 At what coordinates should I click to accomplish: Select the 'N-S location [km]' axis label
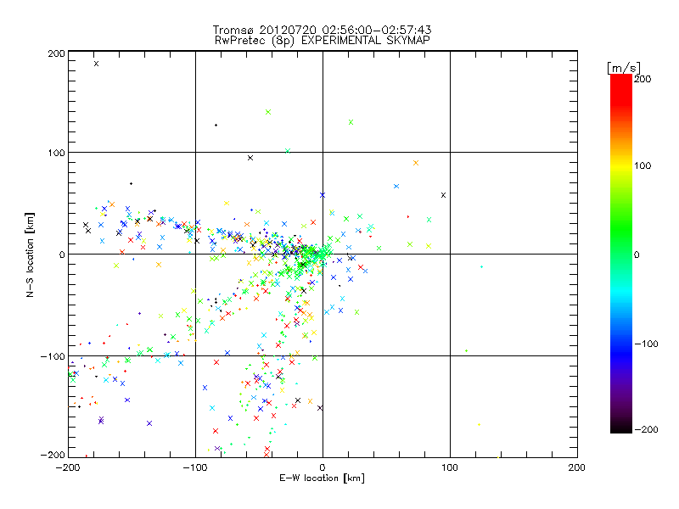click(30, 255)
